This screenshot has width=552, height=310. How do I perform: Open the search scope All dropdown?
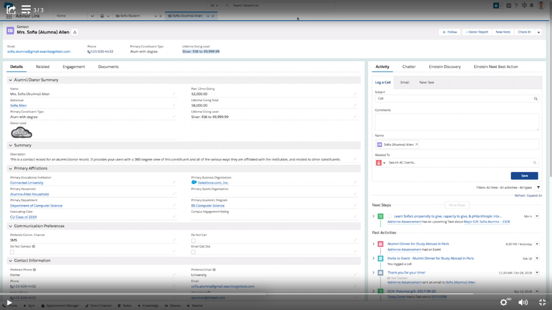[214, 5]
